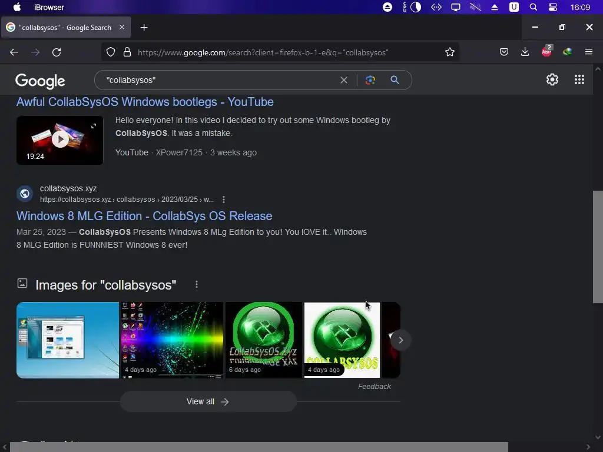Click the Feedback link

pos(374,386)
